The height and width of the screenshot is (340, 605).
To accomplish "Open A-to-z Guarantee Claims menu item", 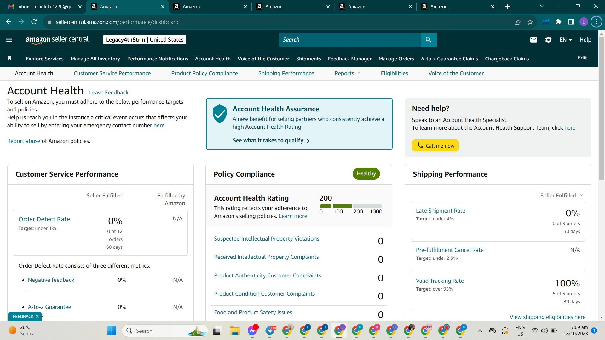I will point(450,59).
